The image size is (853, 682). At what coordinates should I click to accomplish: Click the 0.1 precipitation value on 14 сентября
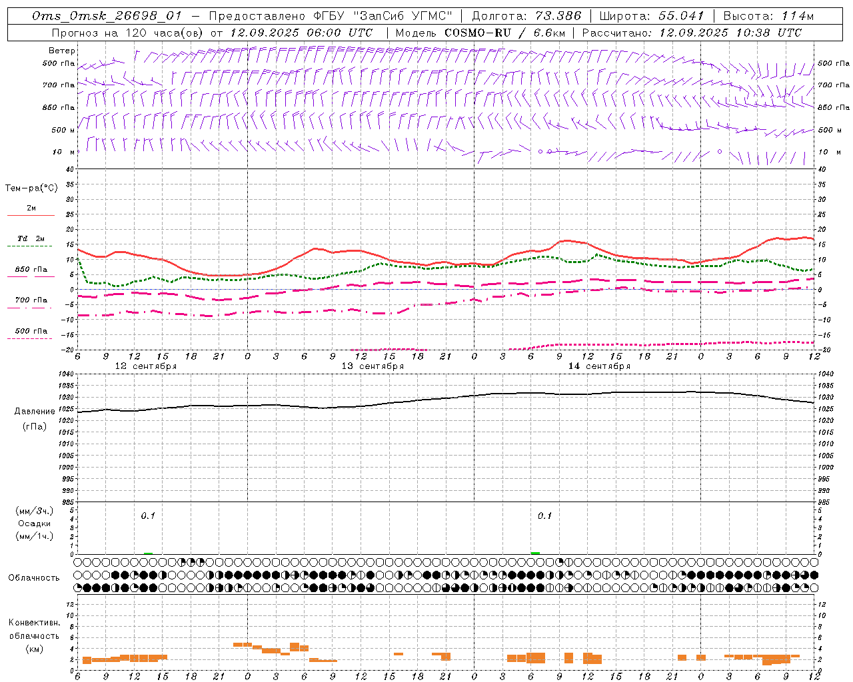(545, 515)
